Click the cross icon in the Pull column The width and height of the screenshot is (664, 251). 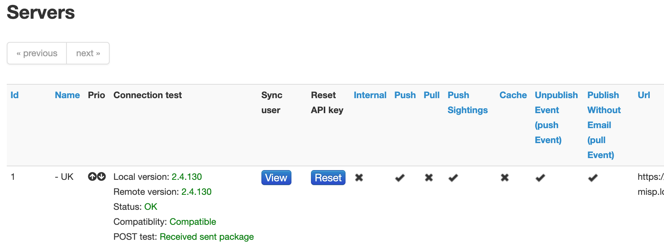pyautogui.click(x=428, y=178)
